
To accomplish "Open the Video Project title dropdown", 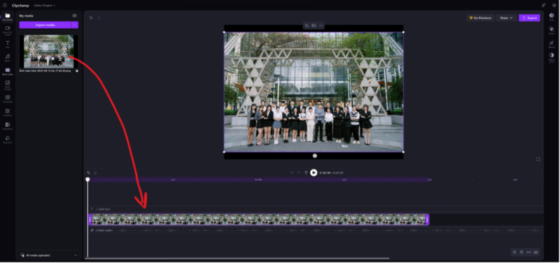I will click(45, 6).
